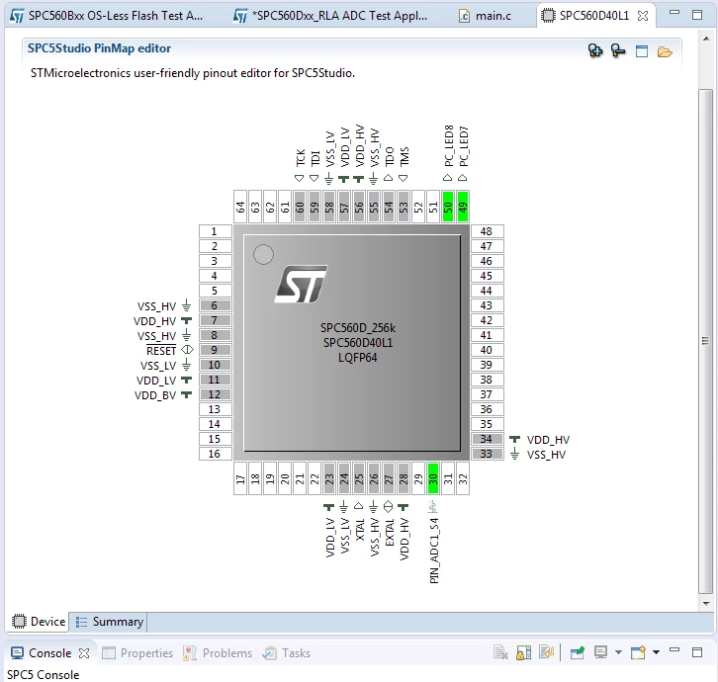Click pin 17 on the bottom row
The height and width of the screenshot is (682, 718).
(240, 478)
